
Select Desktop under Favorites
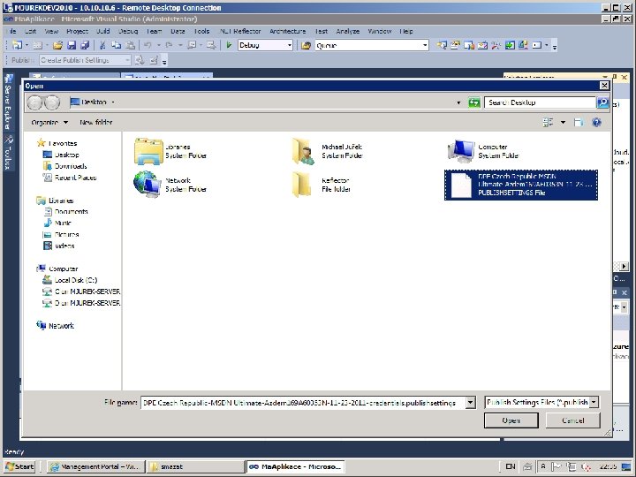pos(61,155)
